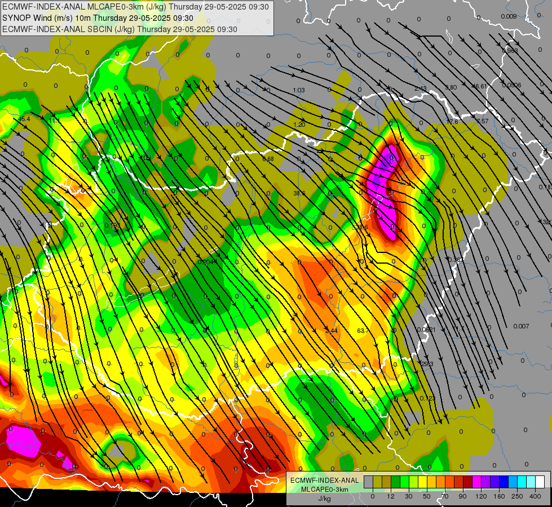Click the legend tick value 160
552x507 pixels.
pyautogui.click(x=499, y=496)
